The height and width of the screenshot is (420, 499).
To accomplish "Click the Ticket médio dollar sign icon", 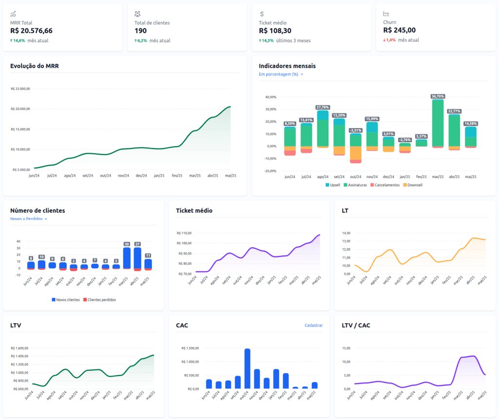I will tap(262, 14).
